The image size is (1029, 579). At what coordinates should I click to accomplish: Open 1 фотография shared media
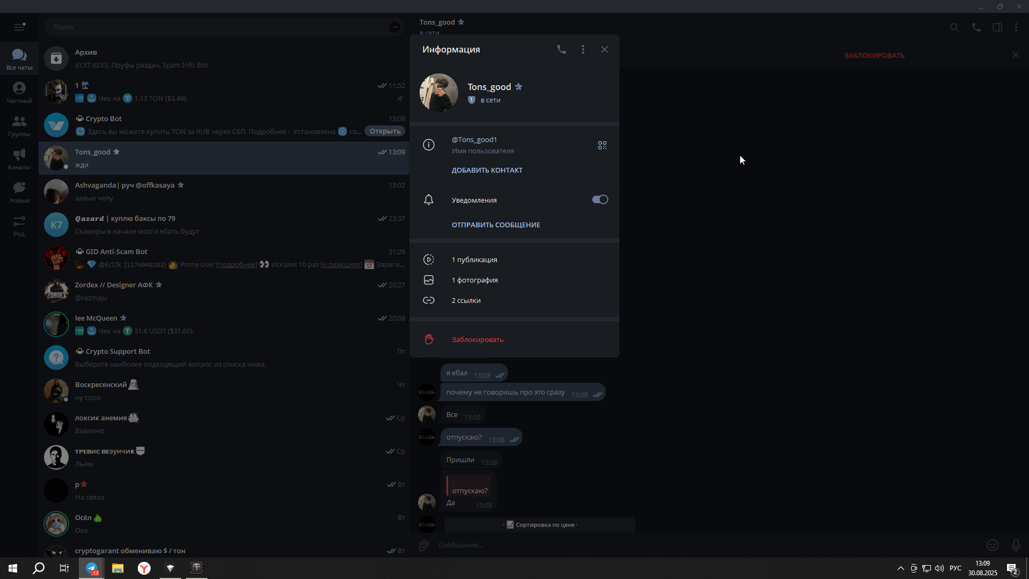click(514, 280)
